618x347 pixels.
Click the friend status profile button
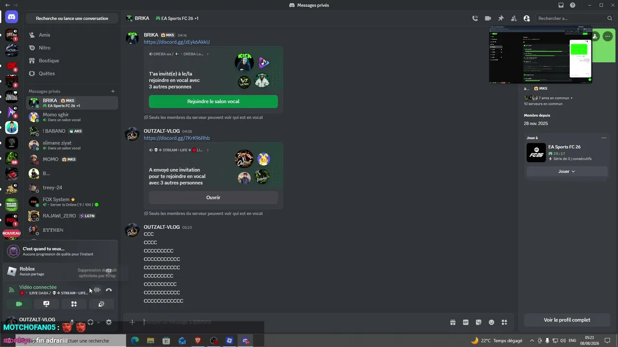[x=595, y=37]
